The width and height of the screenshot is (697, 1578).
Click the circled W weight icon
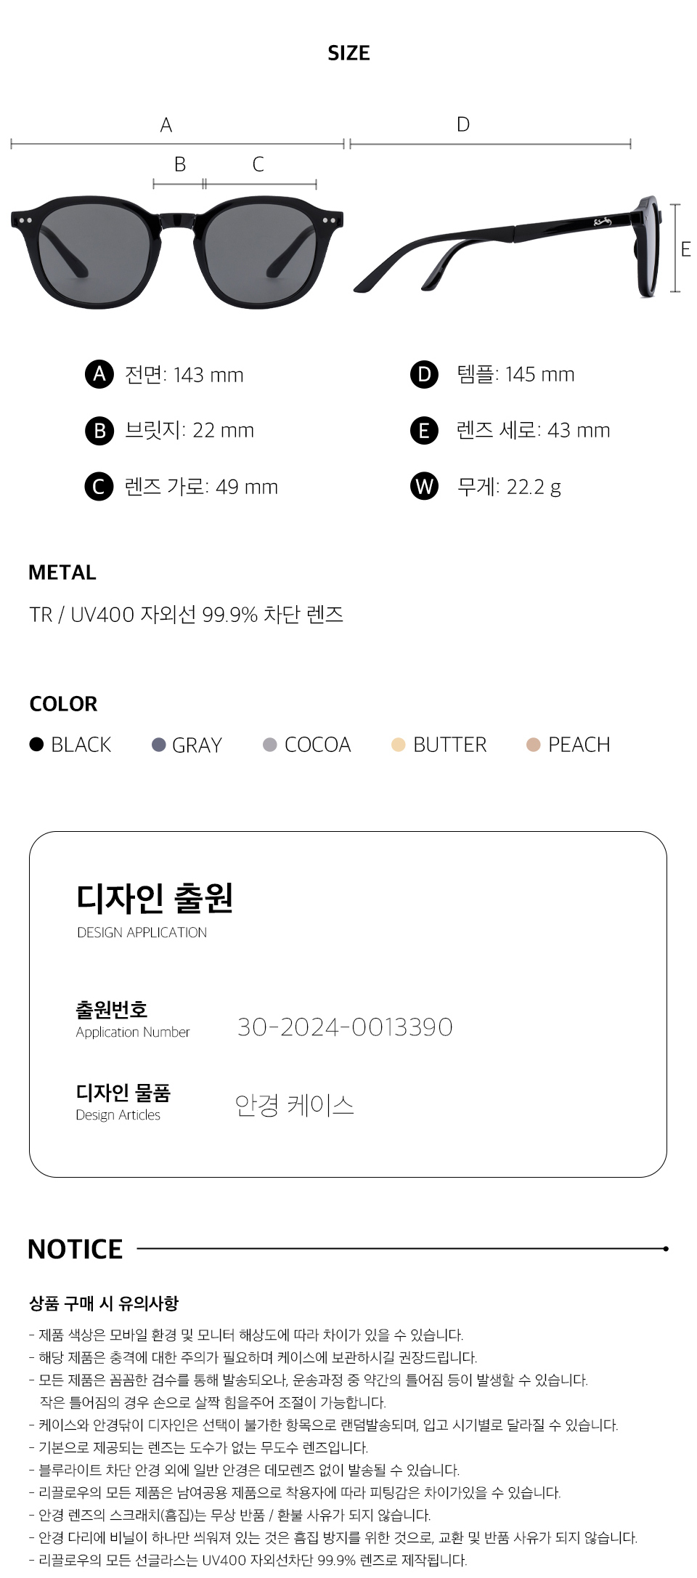[424, 486]
